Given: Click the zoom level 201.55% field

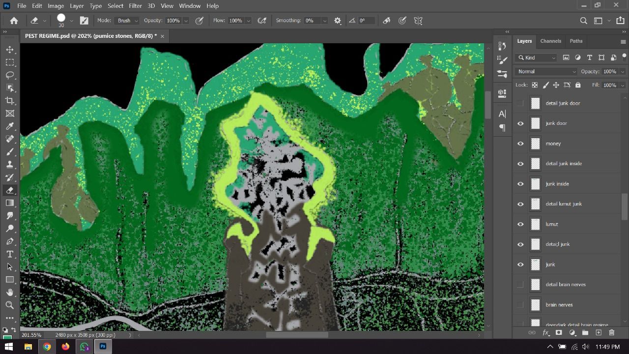Looking at the screenshot, I should pyautogui.click(x=31, y=335).
